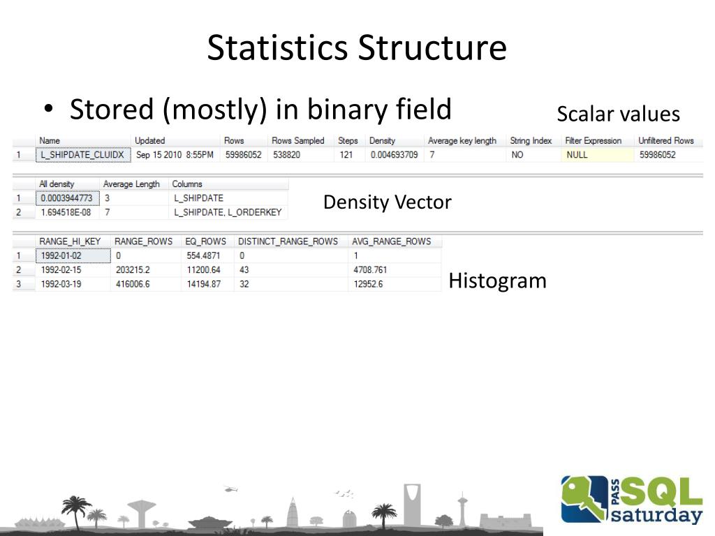Select the 14194.87 EQ_ROWS value

pyautogui.click(x=203, y=283)
